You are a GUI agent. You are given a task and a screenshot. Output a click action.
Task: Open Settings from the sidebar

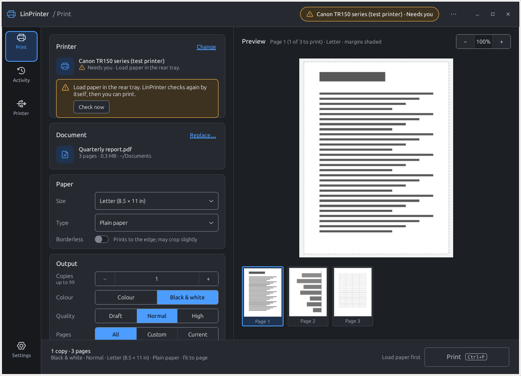tap(21, 350)
